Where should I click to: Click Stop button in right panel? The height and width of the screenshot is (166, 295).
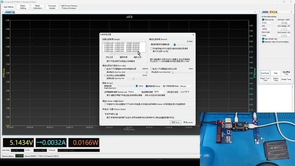pyautogui.click(x=276, y=73)
